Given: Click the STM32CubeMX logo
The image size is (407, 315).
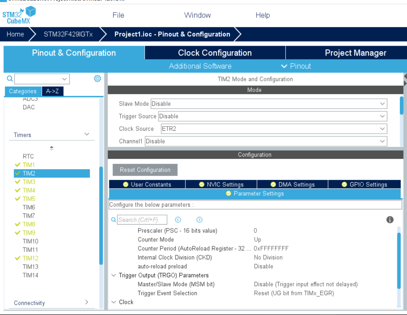Looking at the screenshot, I should pyautogui.click(x=19, y=15).
